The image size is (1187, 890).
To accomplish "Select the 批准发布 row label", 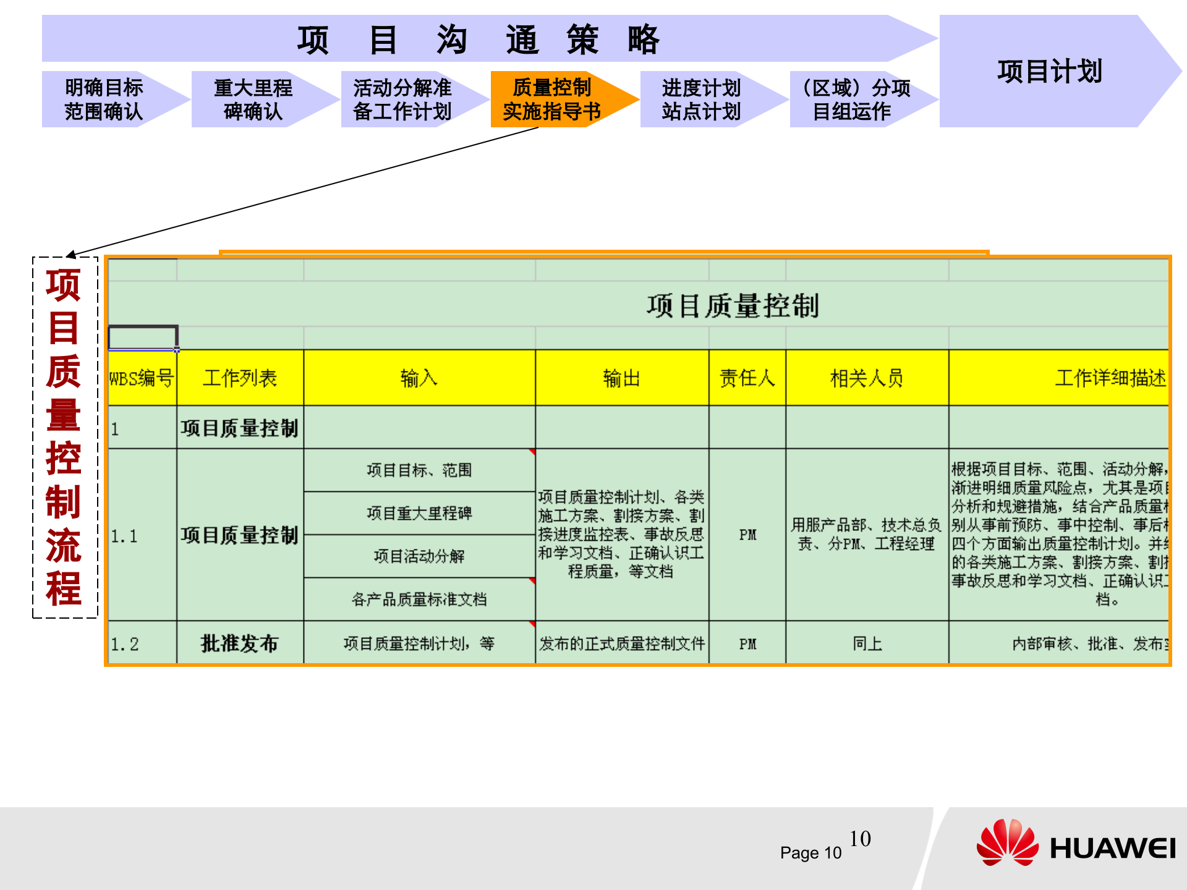I will (240, 642).
